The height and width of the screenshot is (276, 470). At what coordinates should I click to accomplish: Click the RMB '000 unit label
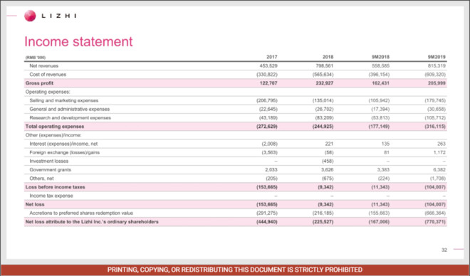pos(36,58)
